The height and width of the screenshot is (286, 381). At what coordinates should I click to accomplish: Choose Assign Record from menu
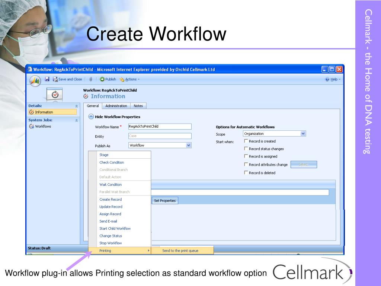click(124, 214)
